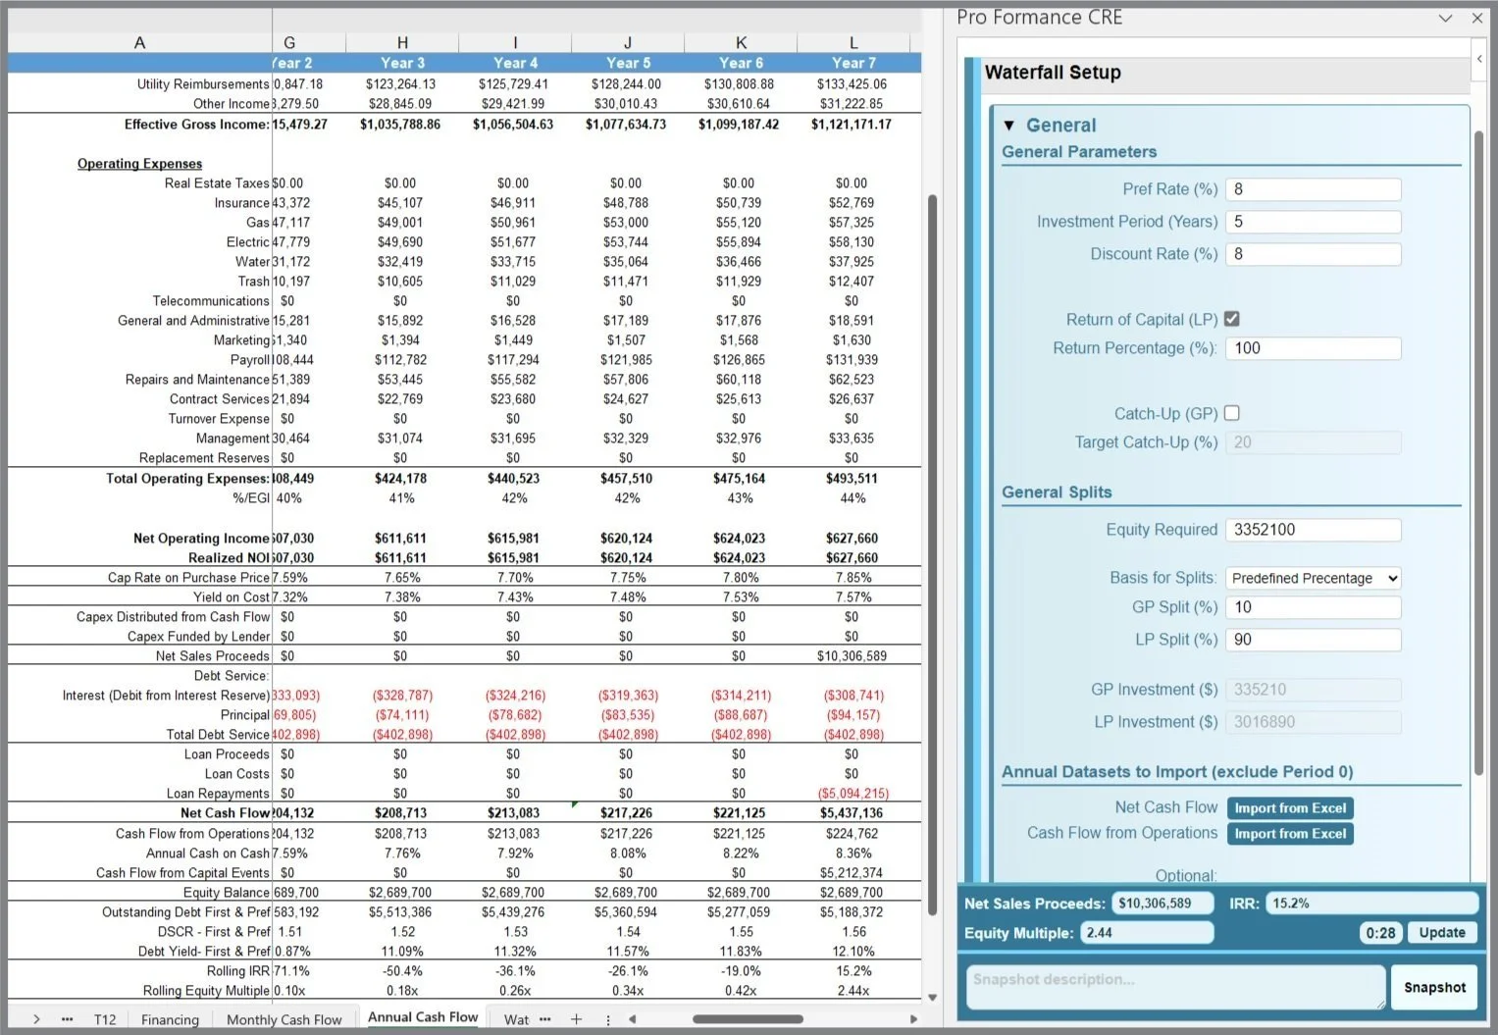Screen dimensions: 1498x1035
Task: Click the left scroll arrow on the horizontal scrollbar
Action: click(x=633, y=1019)
